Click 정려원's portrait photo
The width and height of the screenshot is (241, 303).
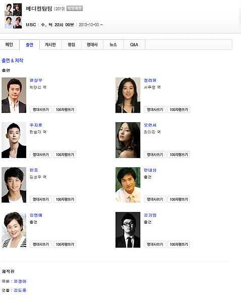[128, 95]
